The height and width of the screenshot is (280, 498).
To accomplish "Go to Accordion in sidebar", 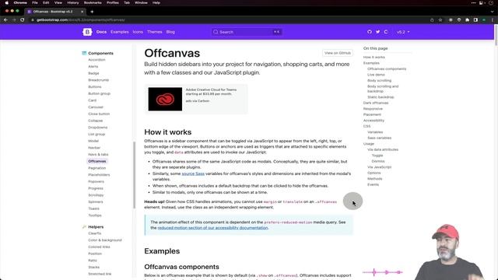I will pyautogui.click(x=96, y=60).
